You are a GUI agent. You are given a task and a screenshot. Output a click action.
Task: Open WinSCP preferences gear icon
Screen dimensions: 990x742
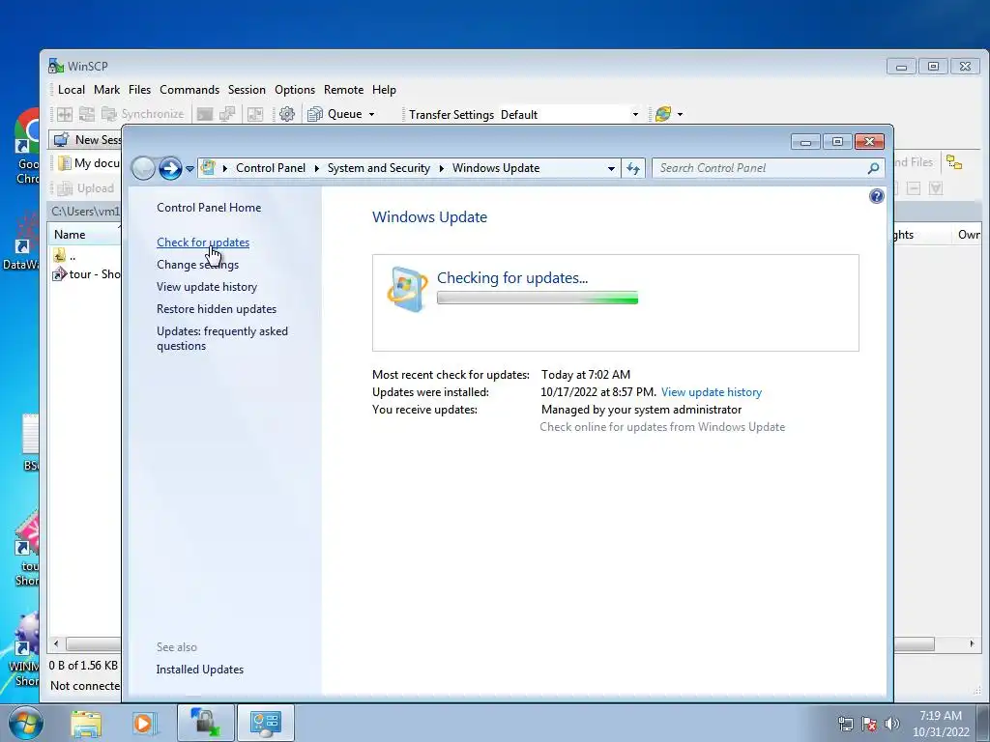pos(287,114)
